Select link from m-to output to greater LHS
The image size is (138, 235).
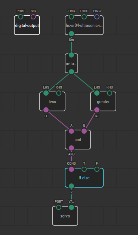(x=84, y=83)
